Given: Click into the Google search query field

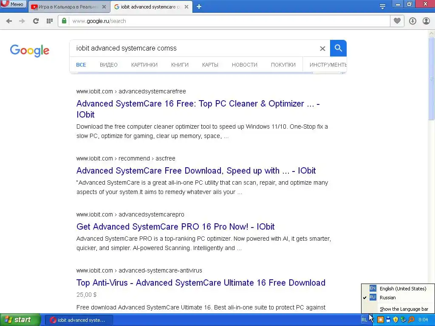Looking at the screenshot, I should [x=194, y=48].
